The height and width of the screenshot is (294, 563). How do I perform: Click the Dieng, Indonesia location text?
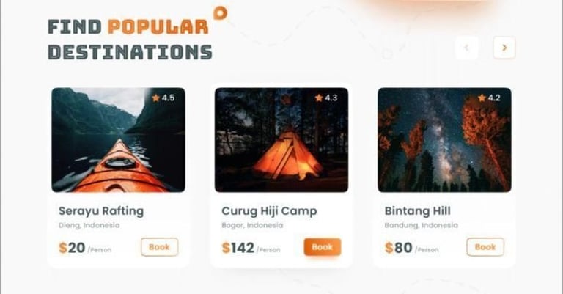click(89, 225)
